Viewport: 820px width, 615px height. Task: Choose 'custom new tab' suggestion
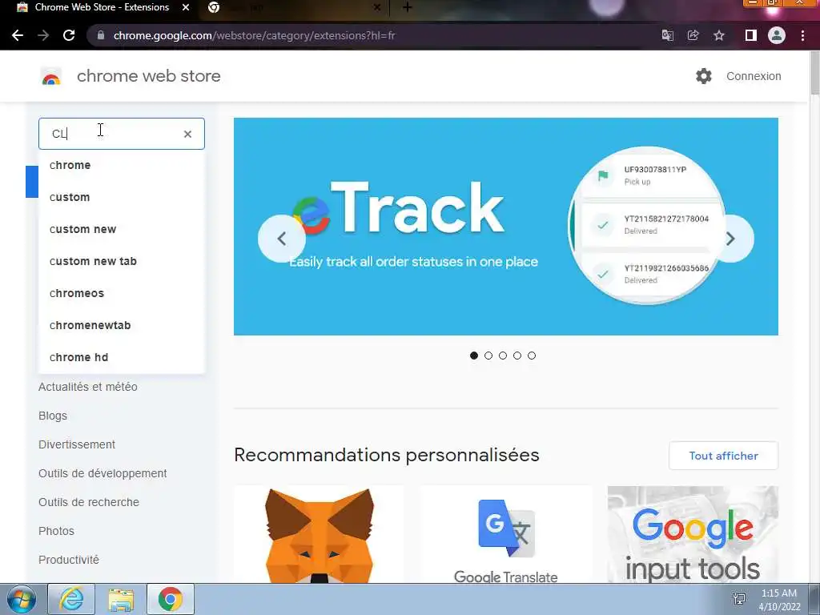click(122, 261)
